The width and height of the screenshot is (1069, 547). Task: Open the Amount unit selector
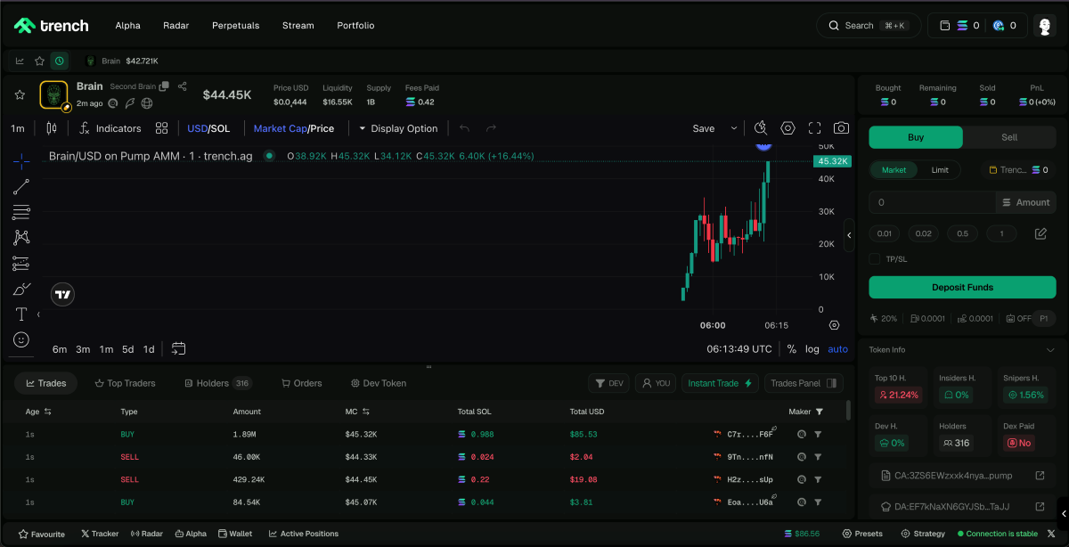click(x=1025, y=202)
